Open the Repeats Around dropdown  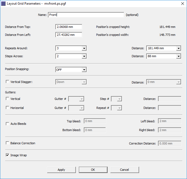(x=84, y=48)
